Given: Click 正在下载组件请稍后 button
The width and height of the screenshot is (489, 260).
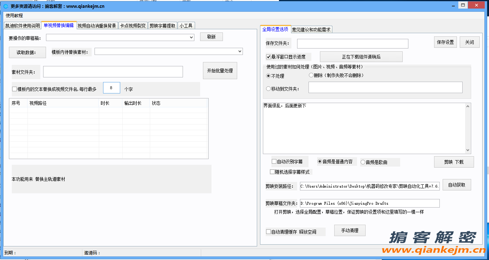Looking at the screenshot, I should [361, 57].
